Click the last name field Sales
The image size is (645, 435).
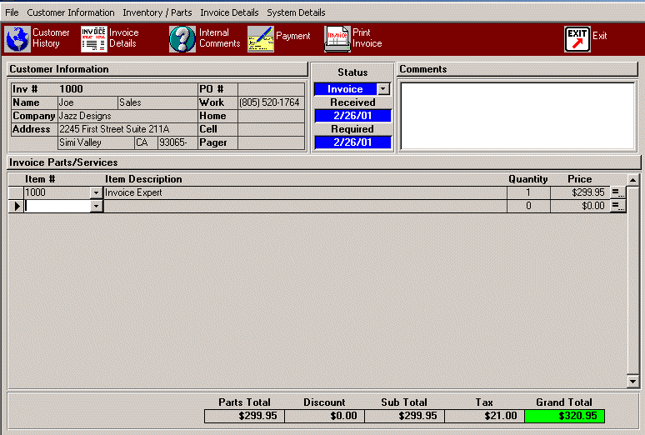coord(157,102)
